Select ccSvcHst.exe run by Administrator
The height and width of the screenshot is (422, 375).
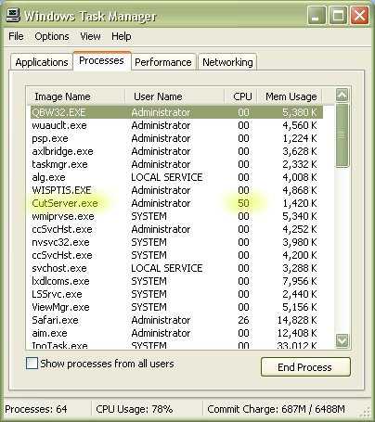tap(176, 229)
